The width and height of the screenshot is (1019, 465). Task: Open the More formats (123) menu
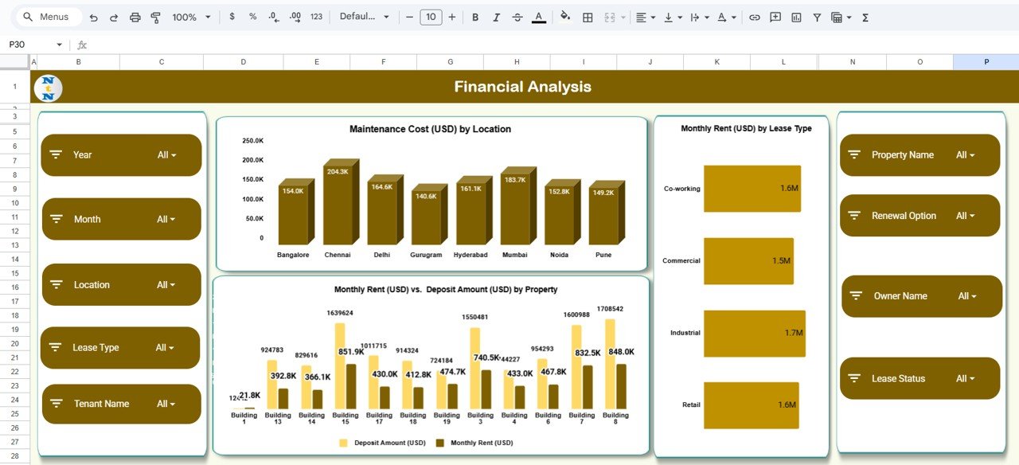pyautogui.click(x=315, y=17)
